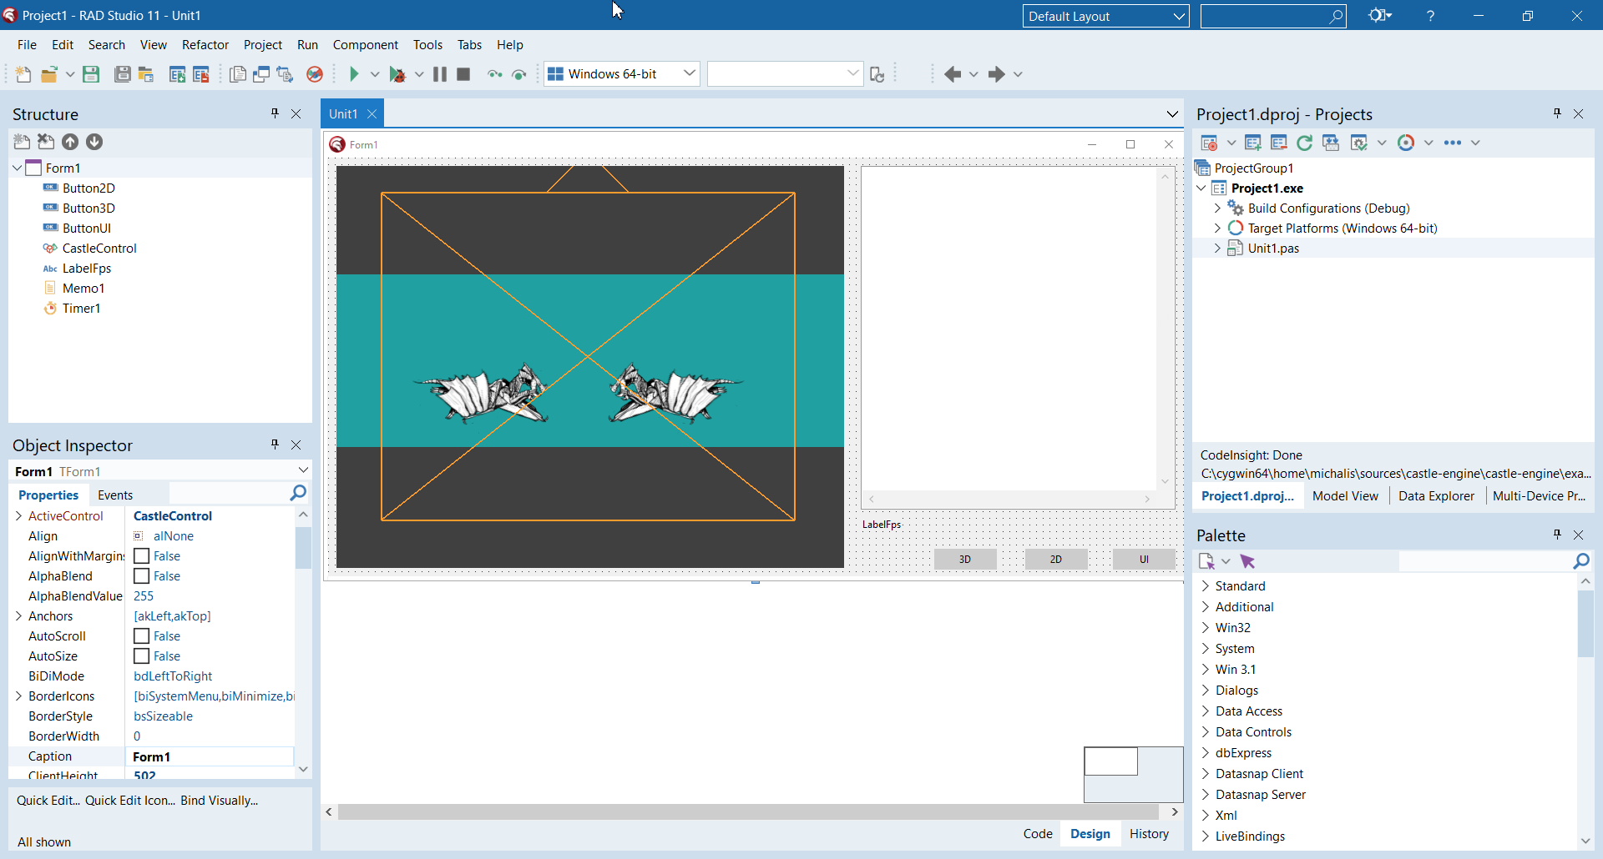Switch to the History tab
Screen dimensions: 1603x859
pyautogui.click(x=1148, y=833)
